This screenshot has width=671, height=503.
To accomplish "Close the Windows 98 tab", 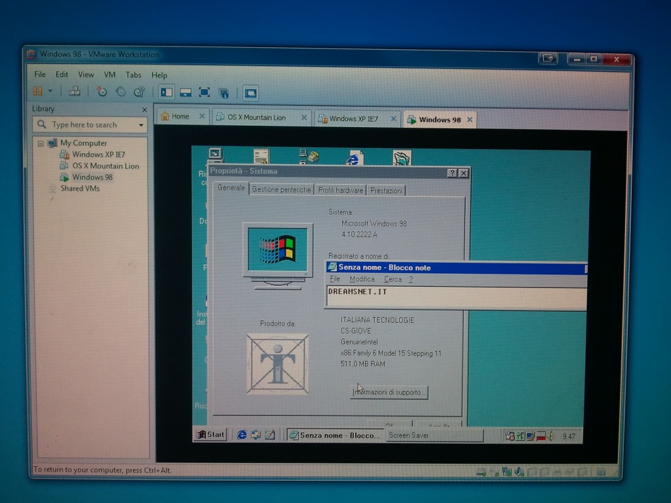I will click(470, 120).
